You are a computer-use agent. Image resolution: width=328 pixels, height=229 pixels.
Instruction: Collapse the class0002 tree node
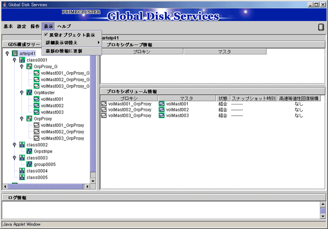[15, 145]
